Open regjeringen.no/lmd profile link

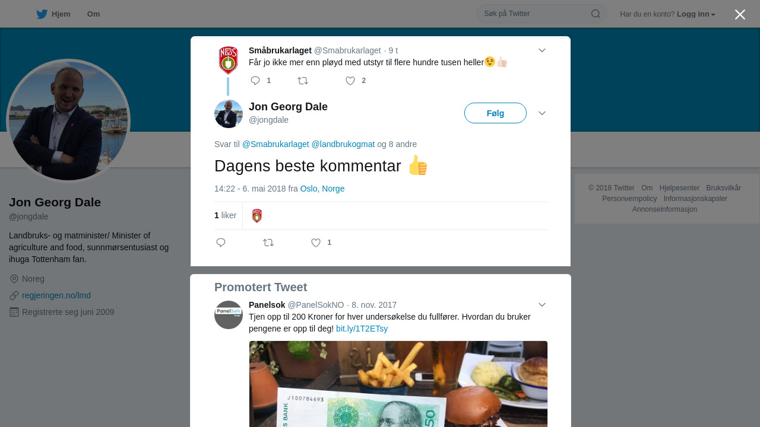56,295
